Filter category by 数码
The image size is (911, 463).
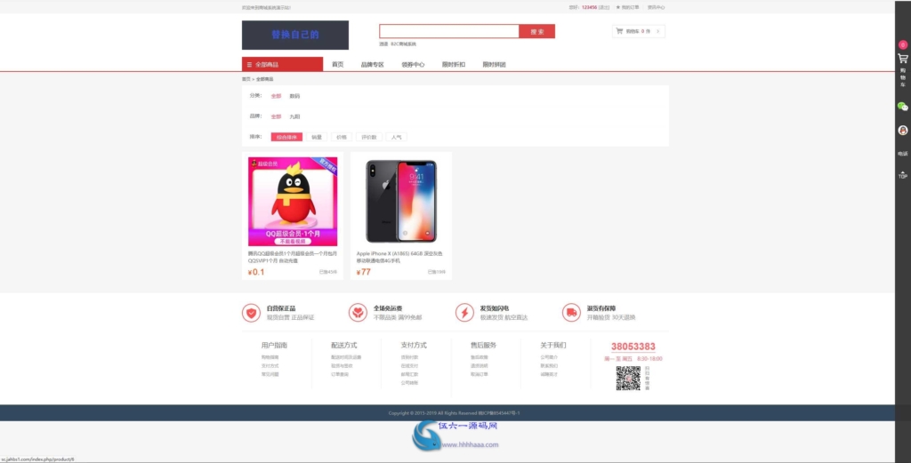[294, 96]
